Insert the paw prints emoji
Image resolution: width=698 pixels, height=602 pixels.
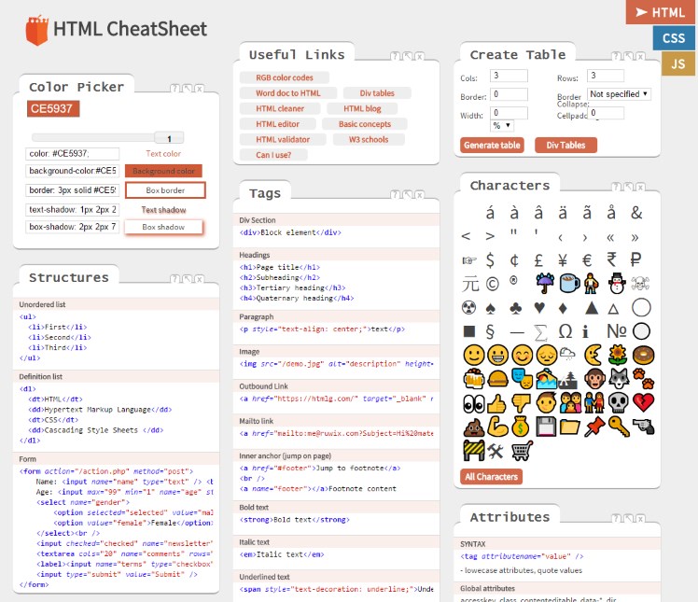pyautogui.click(x=643, y=378)
